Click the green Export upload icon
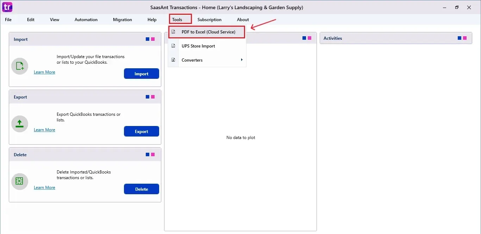This screenshot has height=234, width=481. click(x=20, y=124)
